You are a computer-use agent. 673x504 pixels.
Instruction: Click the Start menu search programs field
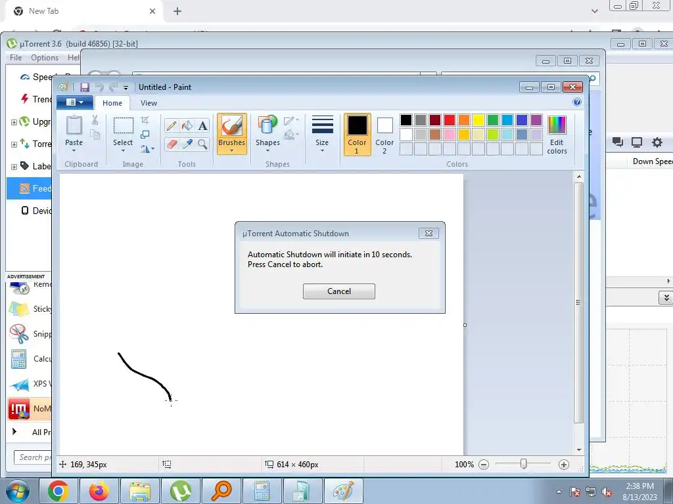pyautogui.click(x=33, y=457)
